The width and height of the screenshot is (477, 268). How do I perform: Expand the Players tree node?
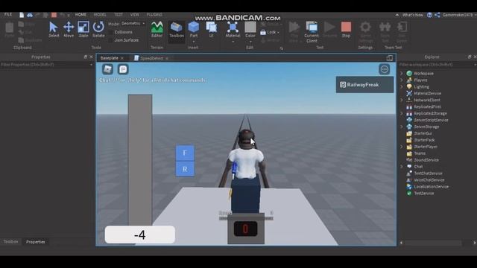pyautogui.click(x=402, y=80)
